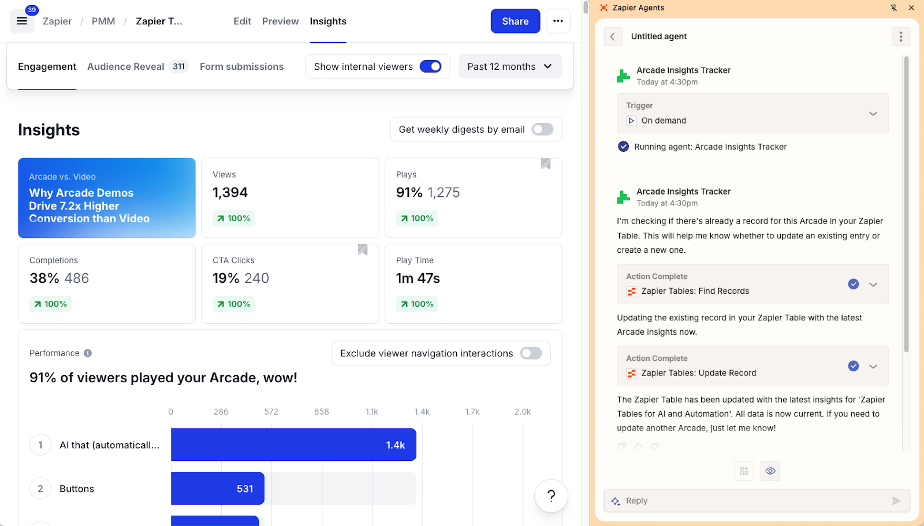The image size is (924, 526).
Task: Toggle the eye visibility button in agent panel
Action: (x=770, y=471)
